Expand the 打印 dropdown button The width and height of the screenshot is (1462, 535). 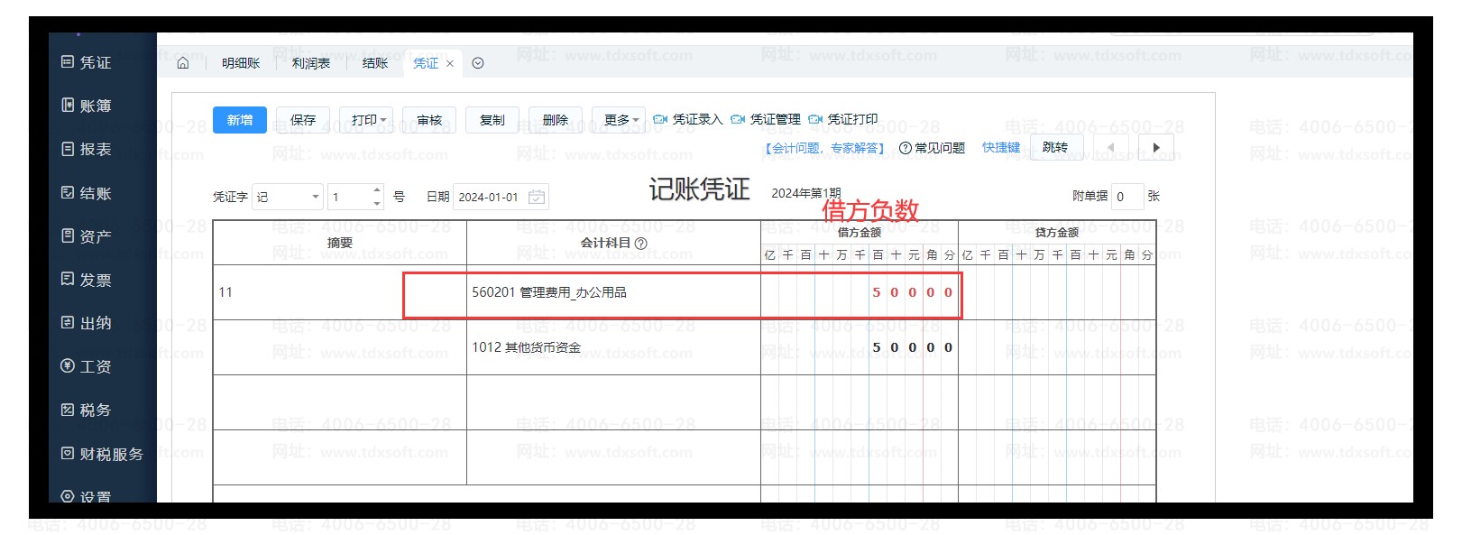coord(367,120)
